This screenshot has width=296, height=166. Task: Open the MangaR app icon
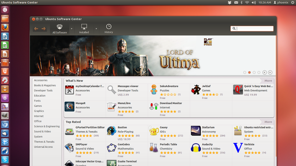point(69,107)
